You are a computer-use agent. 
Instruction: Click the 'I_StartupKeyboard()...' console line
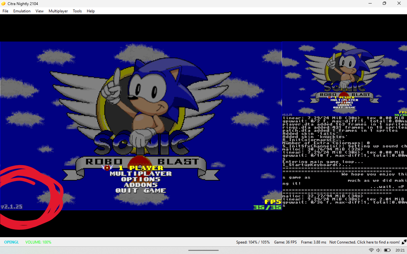[316, 165]
